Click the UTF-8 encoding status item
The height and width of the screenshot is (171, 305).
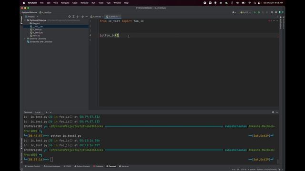pyautogui.click(x=244, y=170)
